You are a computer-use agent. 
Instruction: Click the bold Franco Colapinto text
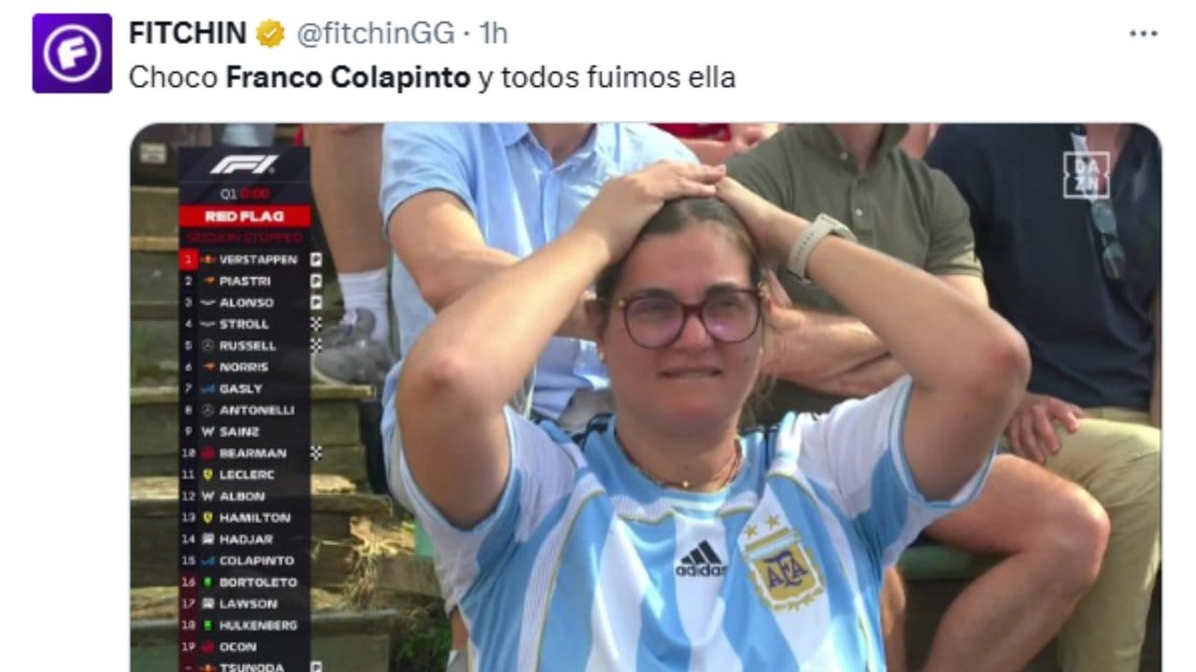click(349, 77)
